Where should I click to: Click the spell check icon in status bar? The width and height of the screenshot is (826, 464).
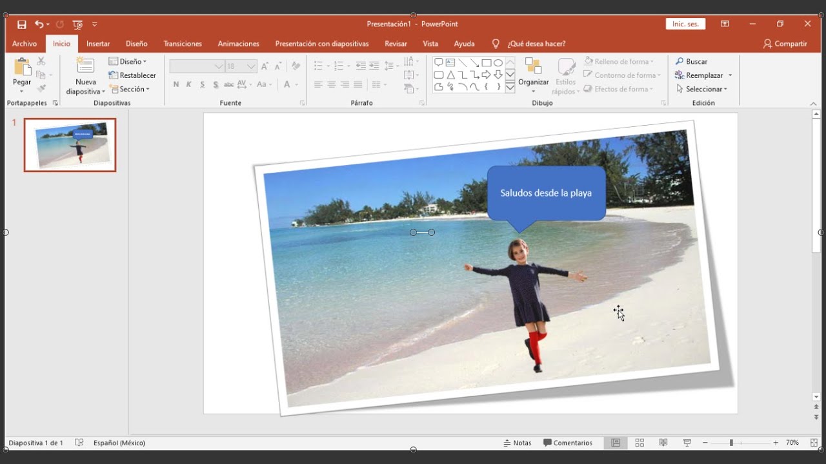click(79, 443)
